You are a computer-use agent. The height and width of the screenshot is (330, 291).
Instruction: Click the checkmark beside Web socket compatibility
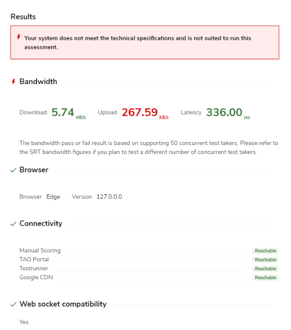13,304
